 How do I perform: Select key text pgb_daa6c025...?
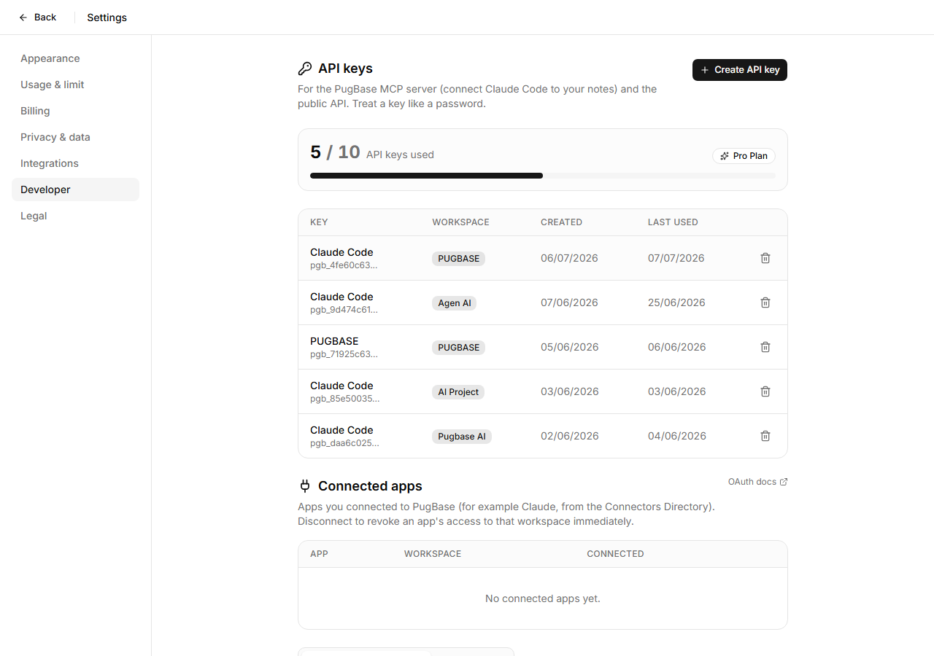coord(344,443)
